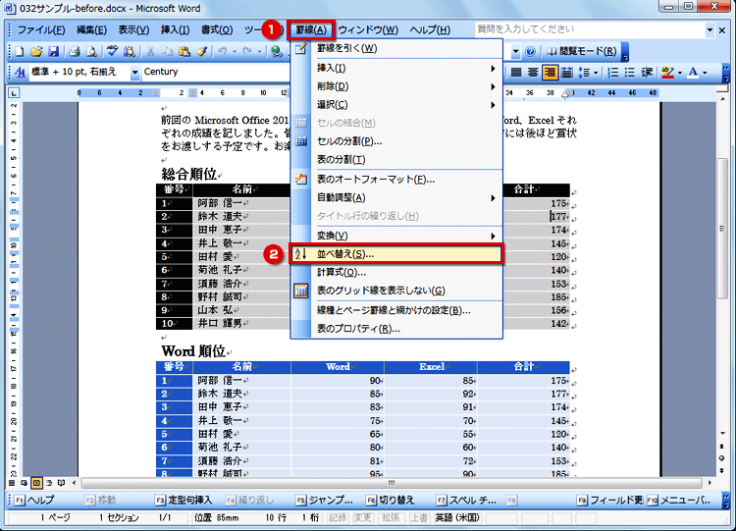Toggle 表のグリッド線を表示しない(G)

pos(396,291)
